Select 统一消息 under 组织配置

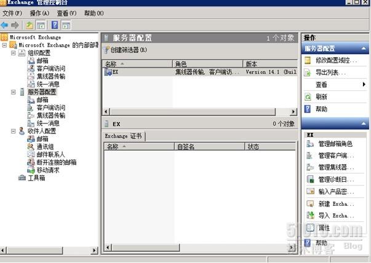click(48, 84)
